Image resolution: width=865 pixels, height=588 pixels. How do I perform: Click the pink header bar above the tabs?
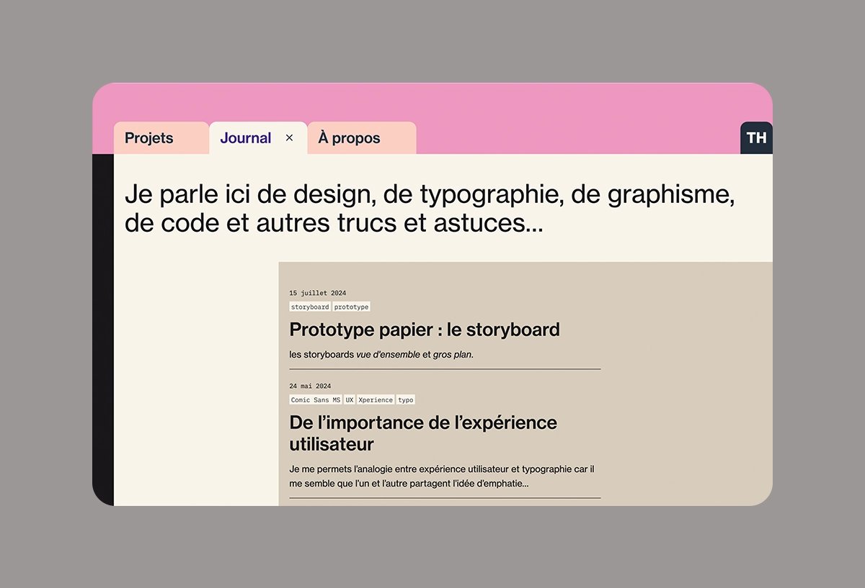coord(432,102)
